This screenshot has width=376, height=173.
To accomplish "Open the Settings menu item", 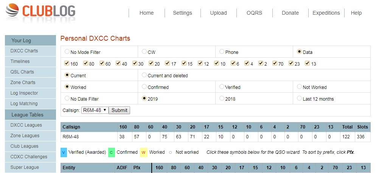I will (x=182, y=13).
